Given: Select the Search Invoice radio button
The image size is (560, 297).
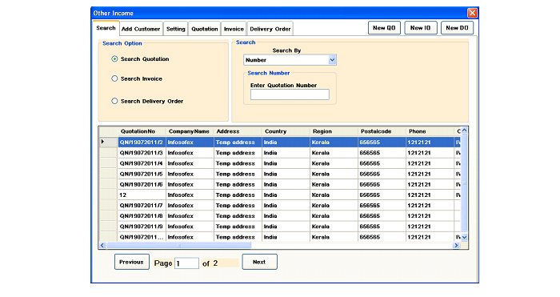Looking at the screenshot, I should click(114, 78).
